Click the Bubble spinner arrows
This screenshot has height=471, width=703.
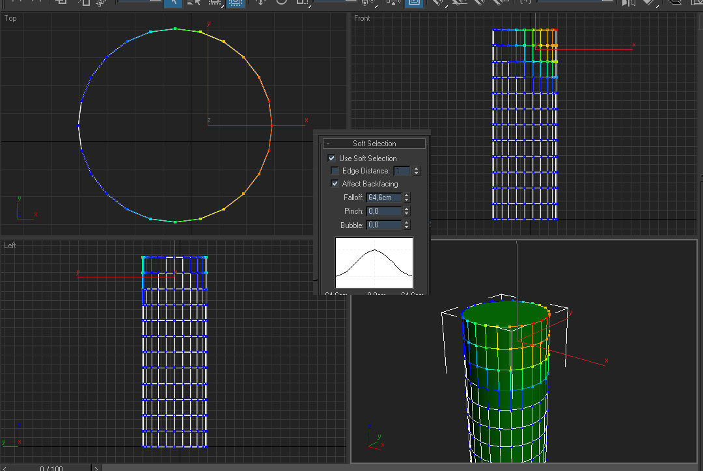click(x=407, y=225)
